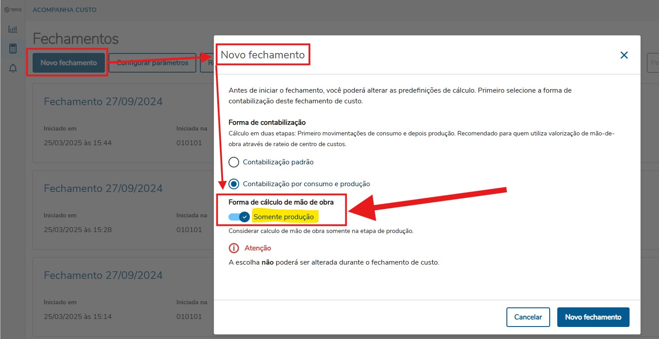The image size is (659, 339).
Task: Click the Atenção warning text
Action: [258, 248]
